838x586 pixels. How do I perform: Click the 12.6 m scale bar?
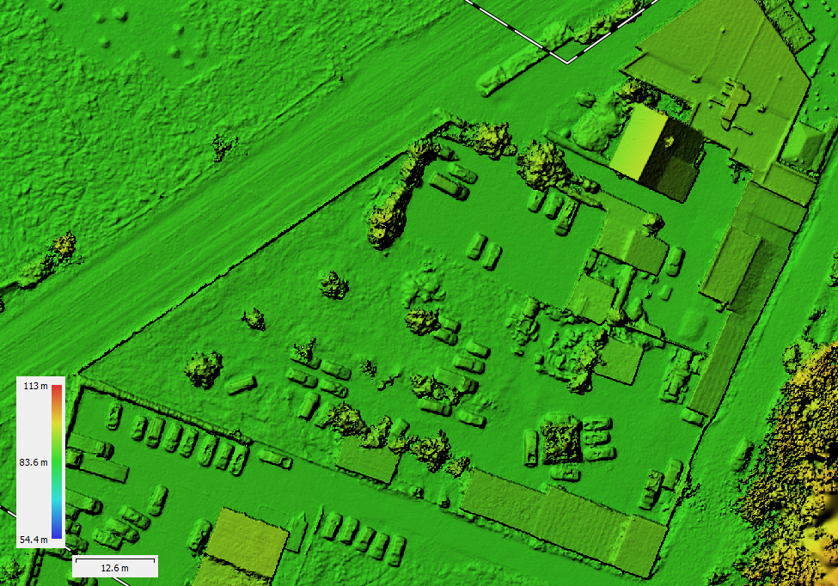(114, 566)
